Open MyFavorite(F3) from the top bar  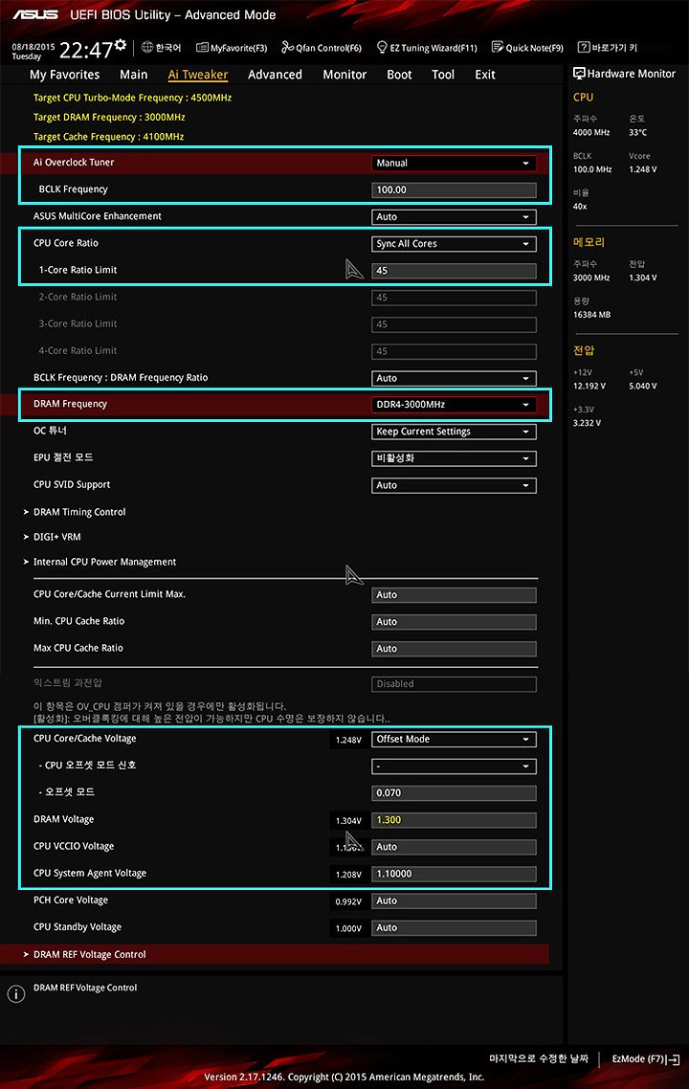(232, 48)
